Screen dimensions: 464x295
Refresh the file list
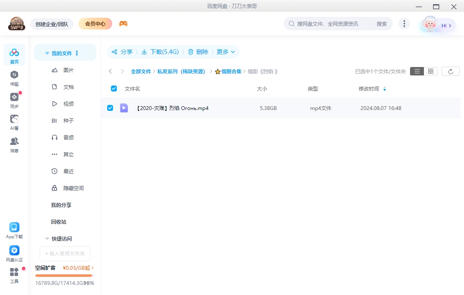tap(451, 71)
